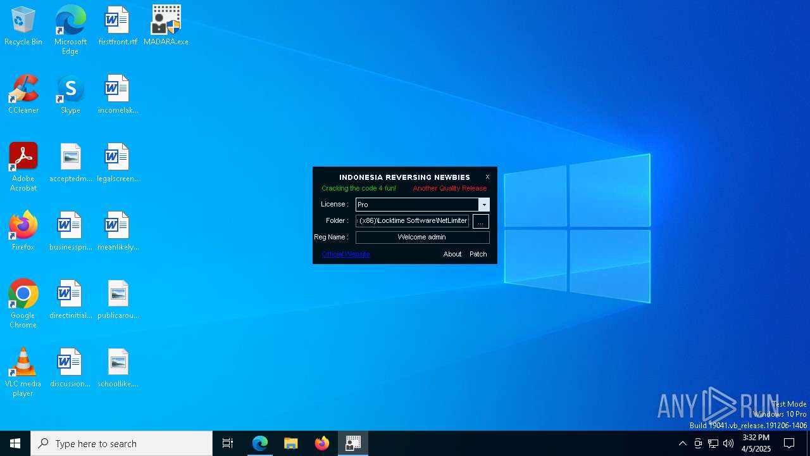Open the Microsoft Edge desktop shortcut
The image size is (810, 456).
(x=70, y=30)
